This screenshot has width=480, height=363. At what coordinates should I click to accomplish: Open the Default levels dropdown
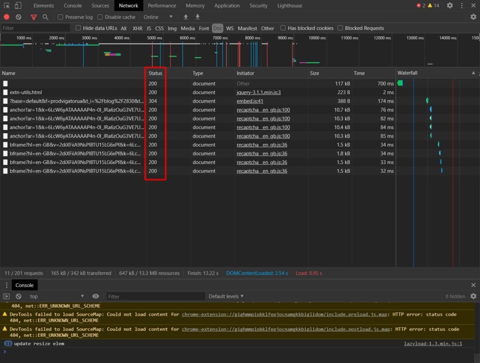click(226, 296)
